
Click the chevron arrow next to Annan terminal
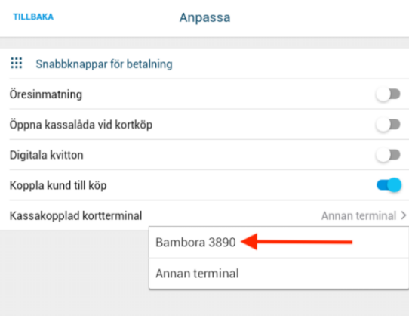tap(404, 215)
